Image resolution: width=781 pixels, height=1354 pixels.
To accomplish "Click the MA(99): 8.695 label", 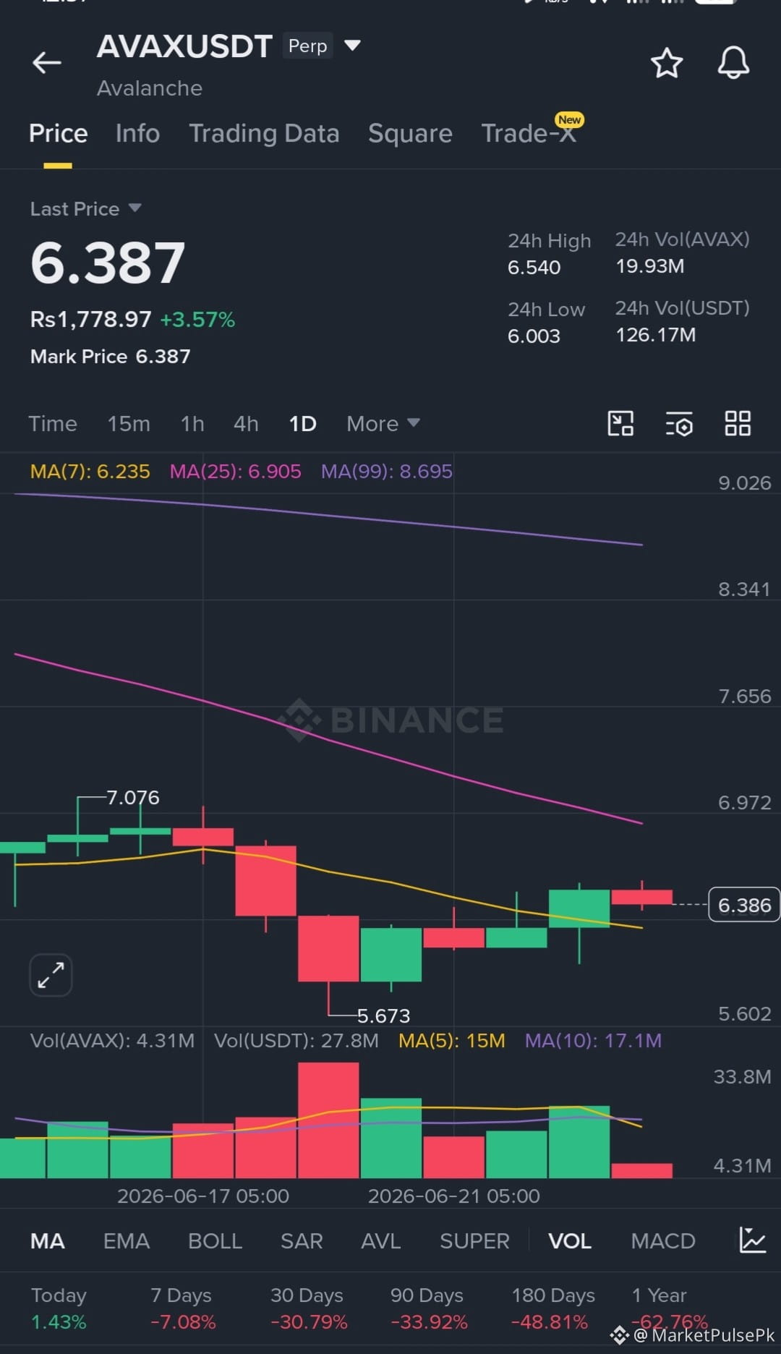I will 387,472.
